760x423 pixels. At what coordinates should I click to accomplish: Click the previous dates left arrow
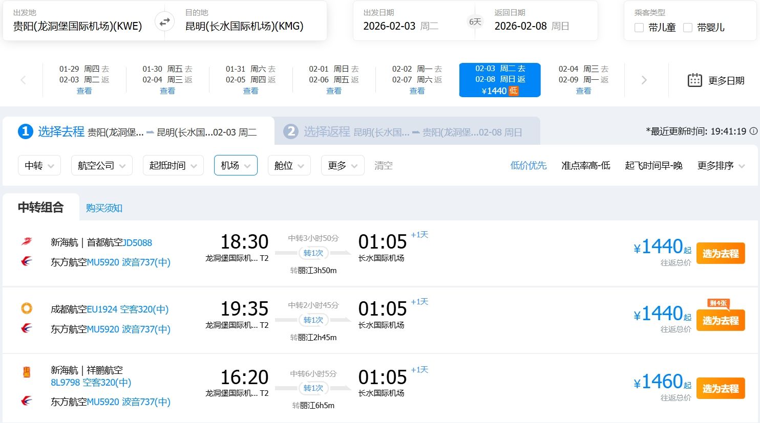click(x=23, y=80)
